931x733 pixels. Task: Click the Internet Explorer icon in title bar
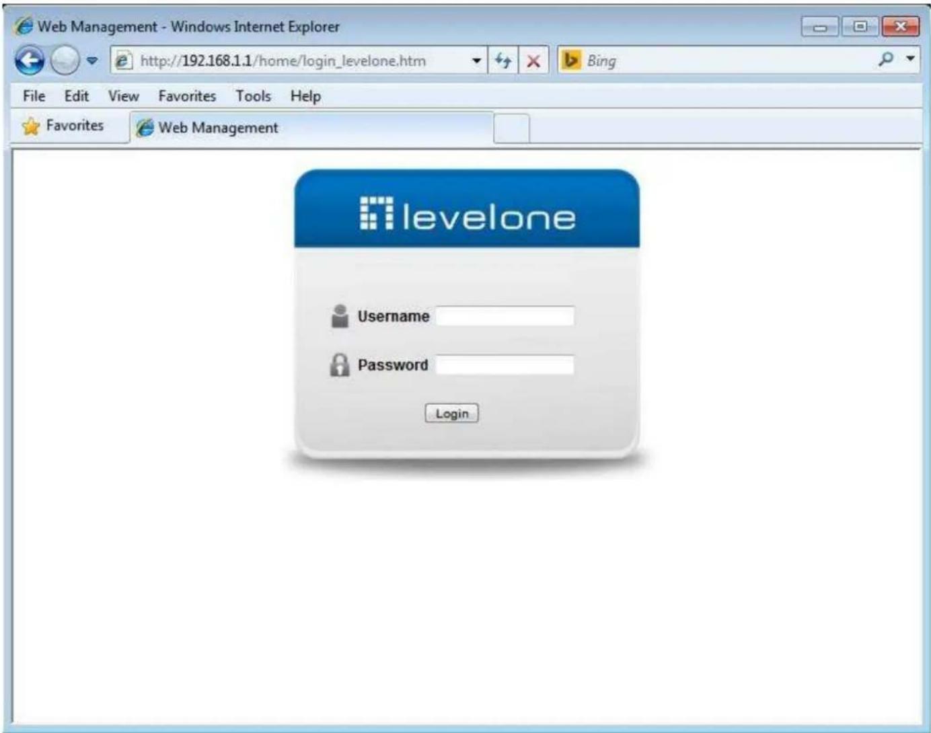tap(24, 26)
